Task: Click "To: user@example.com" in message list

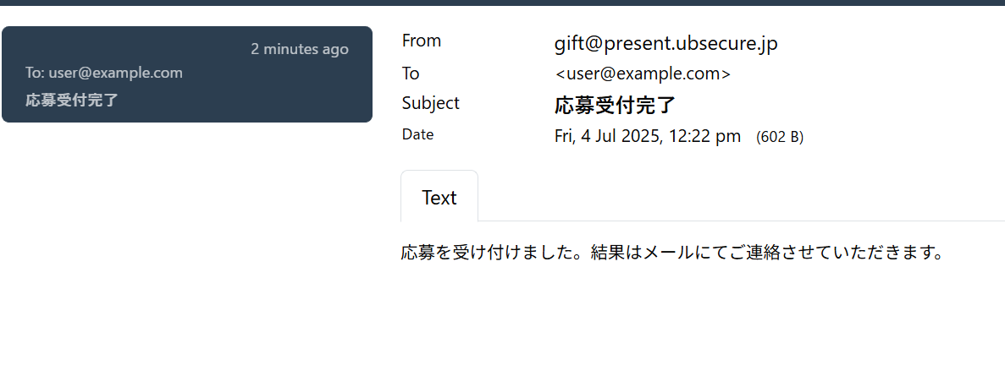Action: click(x=104, y=73)
